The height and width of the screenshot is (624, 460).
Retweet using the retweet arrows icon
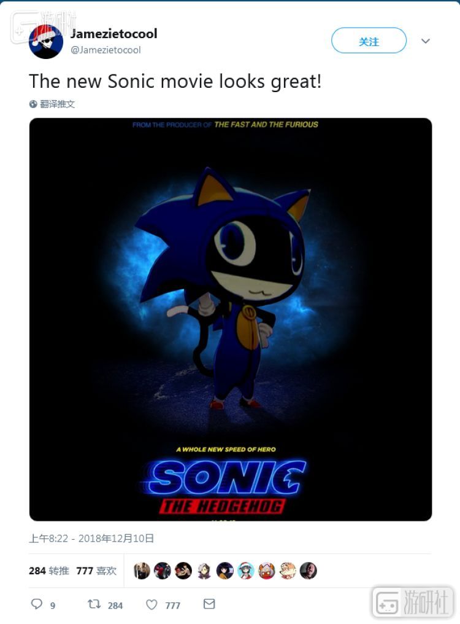[x=94, y=604]
